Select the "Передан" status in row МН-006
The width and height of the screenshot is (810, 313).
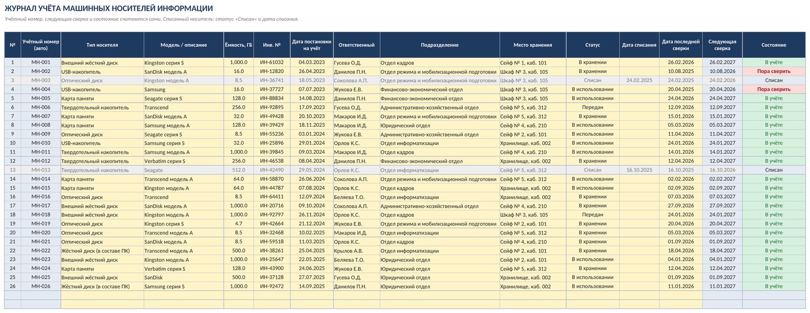pyautogui.click(x=593, y=107)
